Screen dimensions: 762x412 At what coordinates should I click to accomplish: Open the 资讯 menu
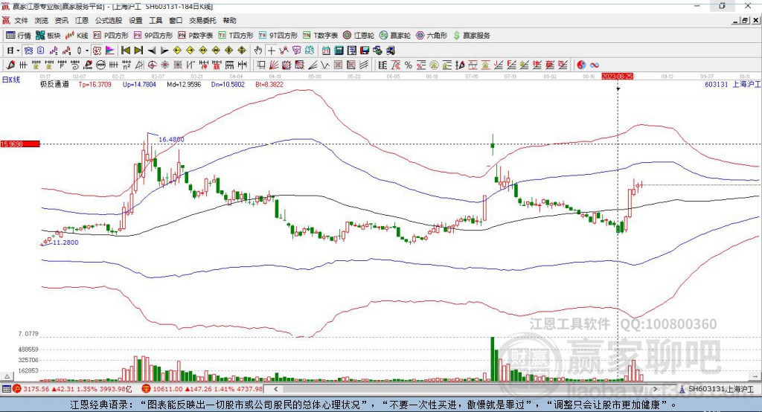click(x=61, y=20)
